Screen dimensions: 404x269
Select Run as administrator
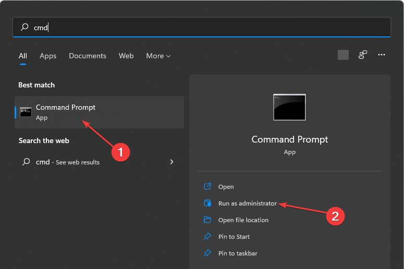247,203
